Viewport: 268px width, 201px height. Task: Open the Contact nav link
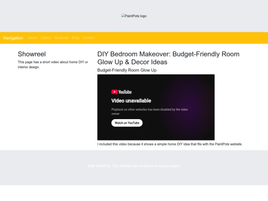pyautogui.click(x=88, y=38)
